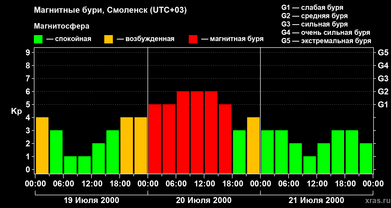391x208 pixels.
Task: Click the orange Kp 4 bar at 18:00–21:00, 19 Июля
Action: pos(127,145)
